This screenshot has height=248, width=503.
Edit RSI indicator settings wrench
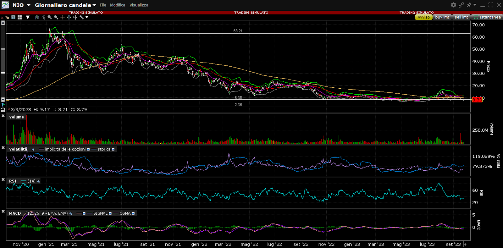[x=38, y=181]
